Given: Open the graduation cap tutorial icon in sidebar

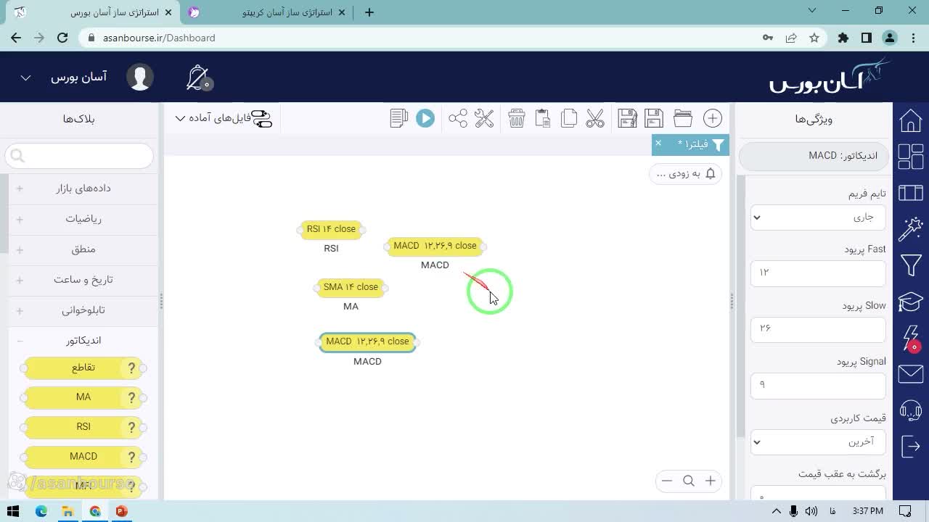Looking at the screenshot, I should [x=911, y=301].
